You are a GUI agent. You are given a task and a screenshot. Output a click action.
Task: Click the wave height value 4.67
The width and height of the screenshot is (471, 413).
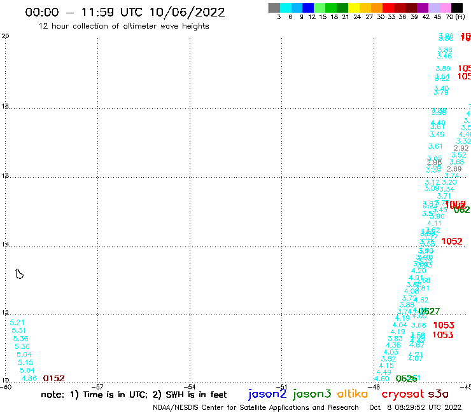[x=417, y=346]
